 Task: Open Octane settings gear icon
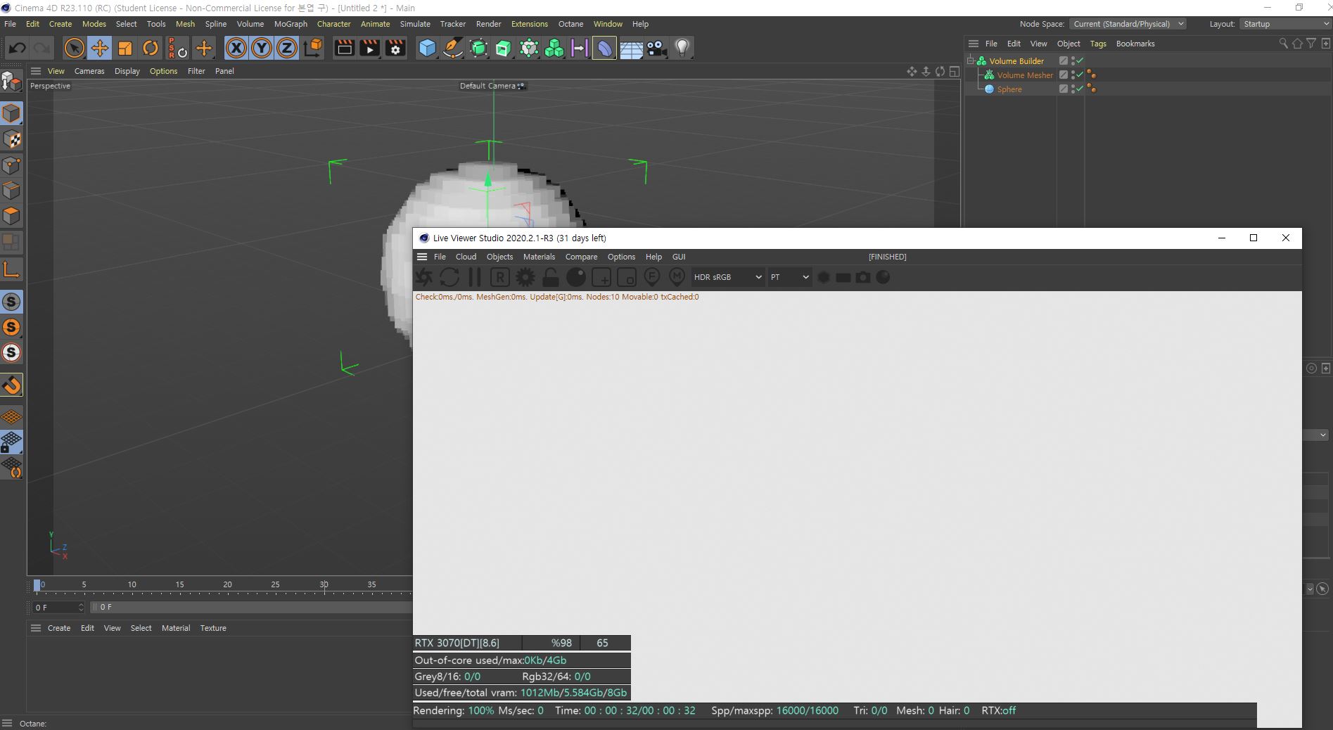click(x=525, y=277)
